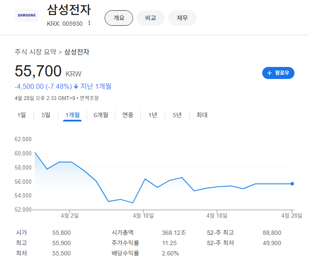The image size is (309, 264).
Task: Open the 재무 tab
Action: coord(182,18)
